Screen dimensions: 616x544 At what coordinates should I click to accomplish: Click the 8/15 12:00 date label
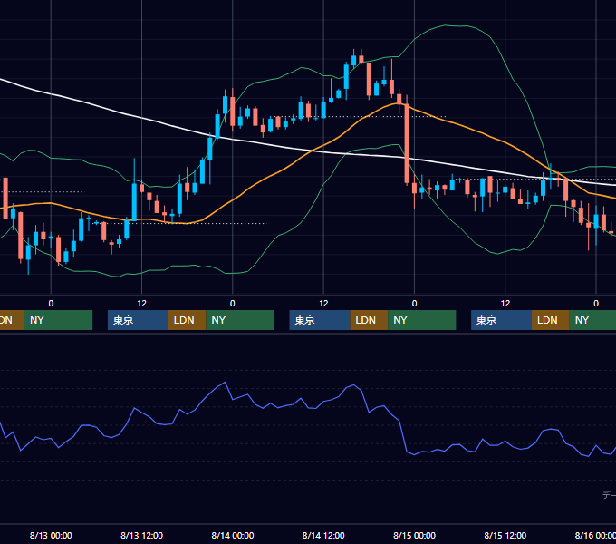tap(505, 535)
